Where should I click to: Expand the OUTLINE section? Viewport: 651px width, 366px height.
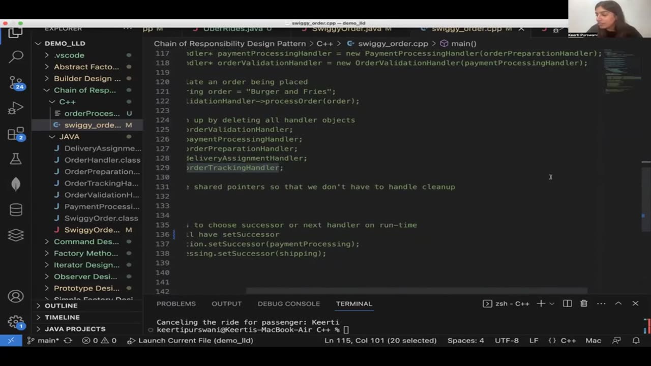[87, 306]
